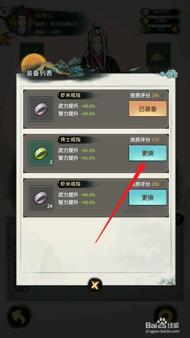The height and width of the screenshot is (338, 190).
Task: Tap the top 虾米戒指 item name label
Action: [70, 95]
